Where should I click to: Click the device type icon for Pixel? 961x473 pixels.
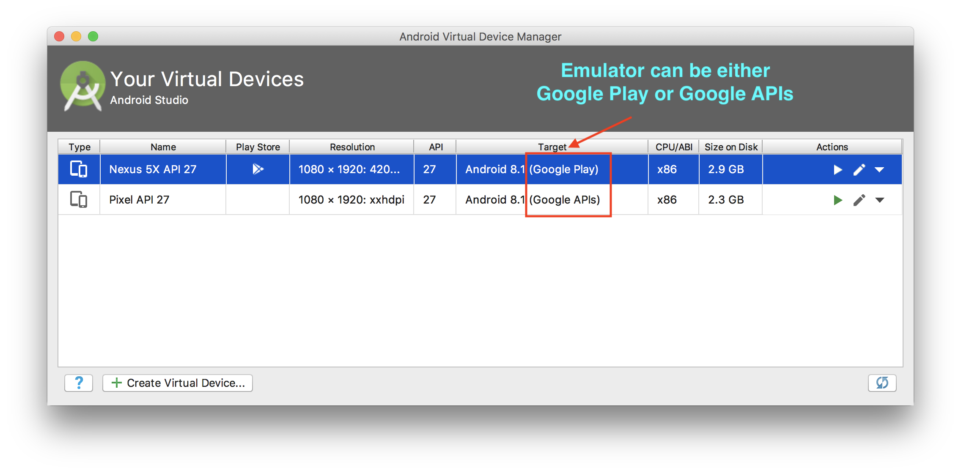(79, 200)
